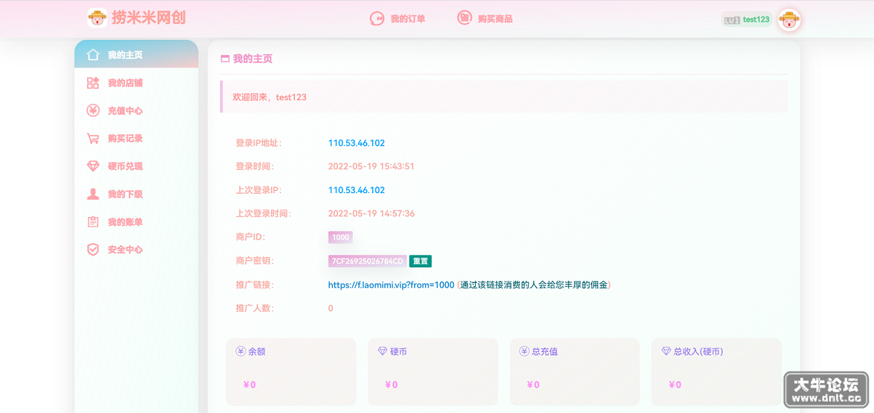Click login time 2022-05-19 15:43:51
Image resolution: width=874 pixels, height=413 pixels.
tap(371, 166)
